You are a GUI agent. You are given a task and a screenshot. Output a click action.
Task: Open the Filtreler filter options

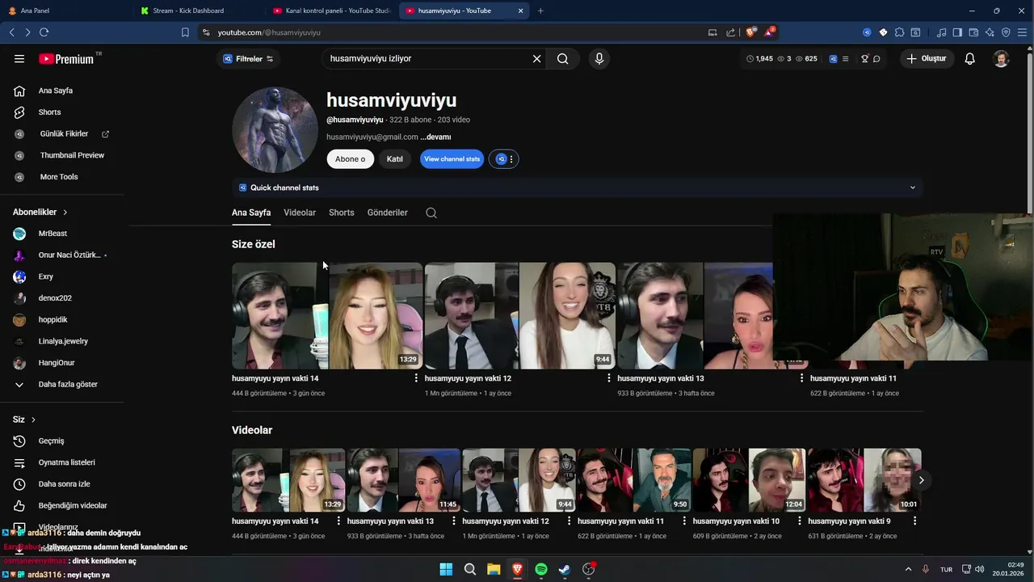pos(248,59)
